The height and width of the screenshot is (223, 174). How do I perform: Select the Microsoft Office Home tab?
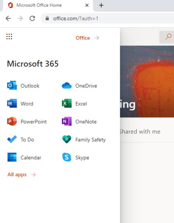point(48,5)
